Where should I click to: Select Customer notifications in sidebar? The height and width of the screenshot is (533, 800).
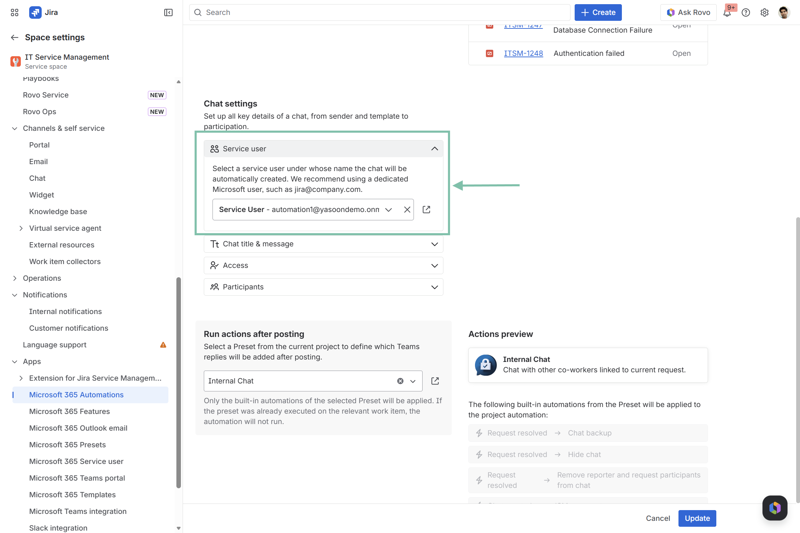pos(68,328)
